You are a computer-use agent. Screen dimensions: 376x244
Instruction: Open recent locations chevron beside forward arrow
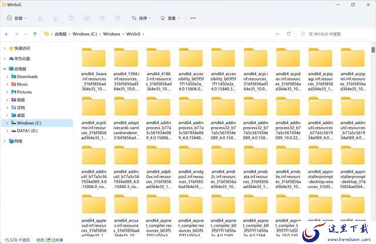tap(25, 34)
